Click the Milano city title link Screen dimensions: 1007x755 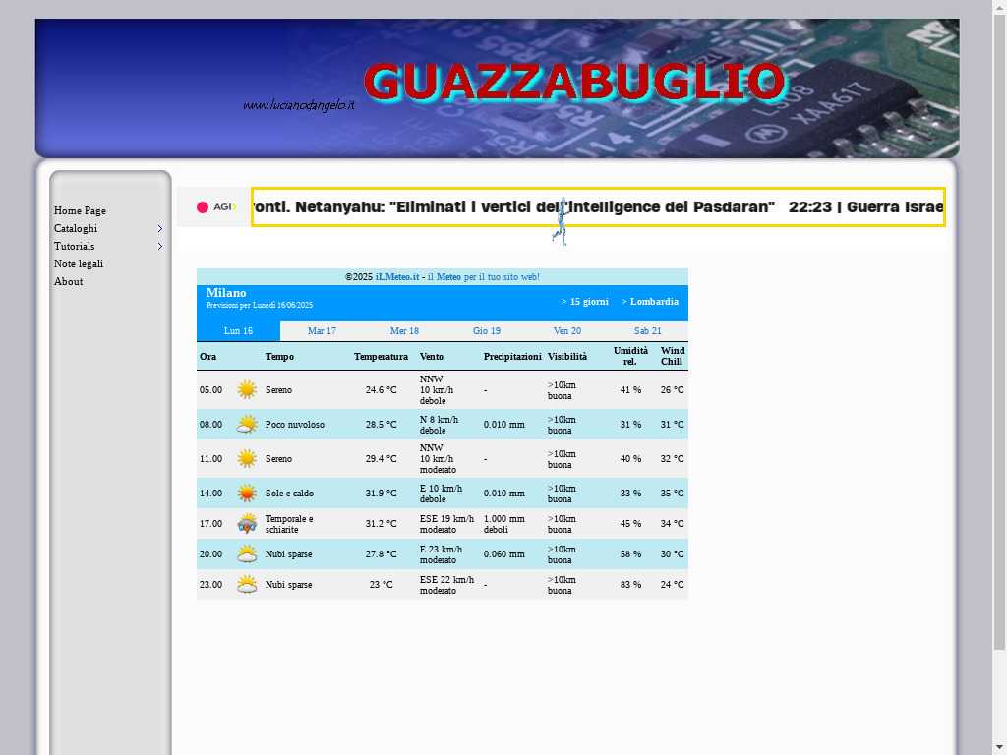pyautogui.click(x=226, y=293)
